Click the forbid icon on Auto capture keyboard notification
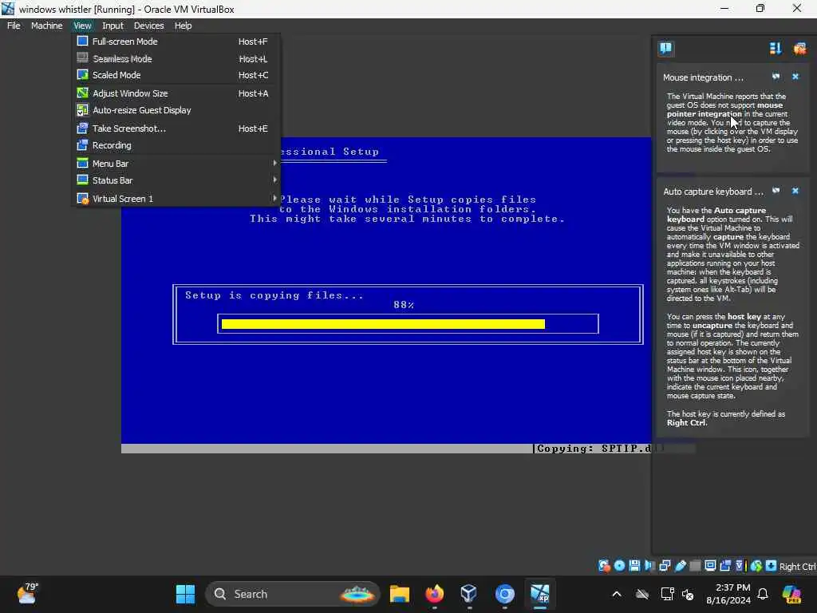 point(776,191)
